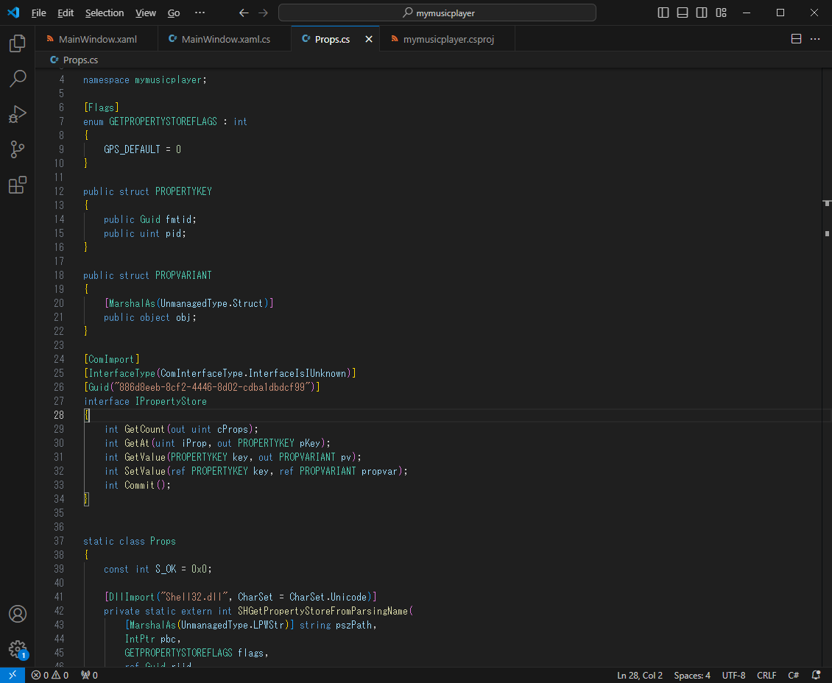Open the Customize Layout icon
The image size is (832, 683).
(721, 13)
